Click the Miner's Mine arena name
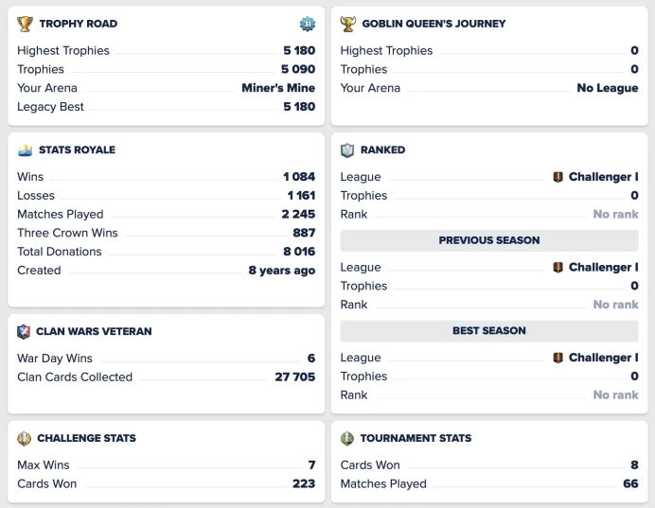Image resolution: width=655 pixels, height=508 pixels. tap(278, 88)
